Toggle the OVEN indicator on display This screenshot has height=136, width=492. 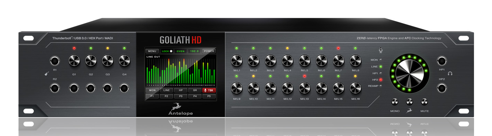[x=181, y=51]
